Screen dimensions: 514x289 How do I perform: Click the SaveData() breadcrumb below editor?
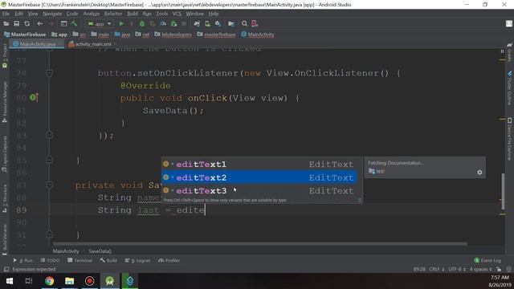(100, 251)
